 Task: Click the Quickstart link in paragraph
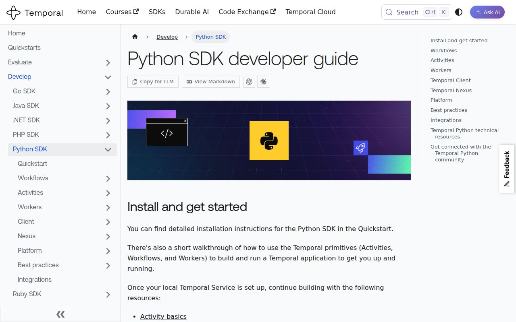[375, 229]
